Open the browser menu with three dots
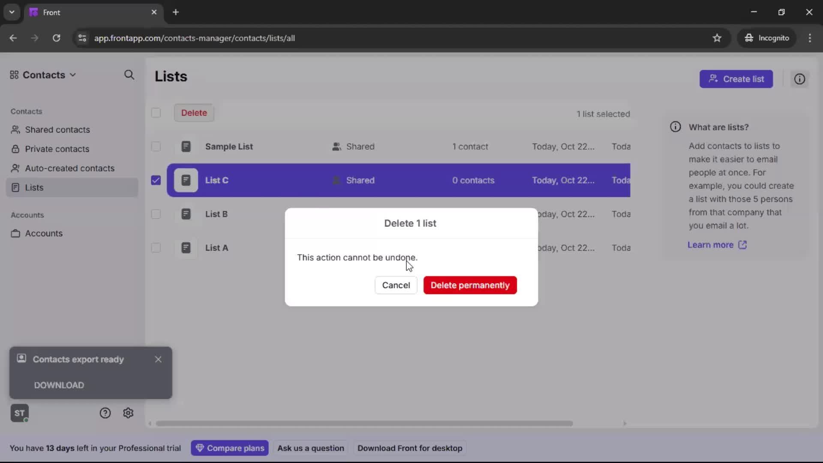The height and width of the screenshot is (463, 823). pos(810,38)
